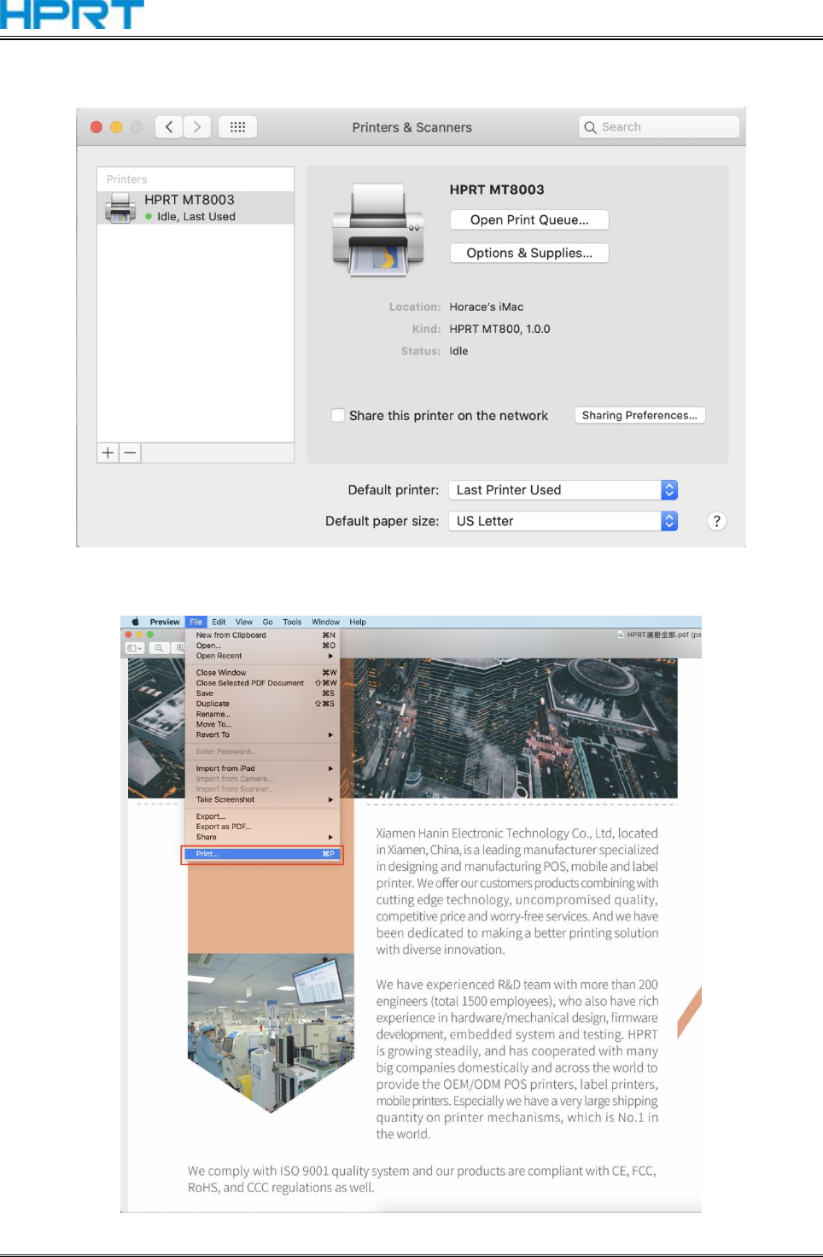Image resolution: width=823 pixels, height=1257 pixels.
Task: Click "Idle, Last Used" status text
Action: [196, 217]
